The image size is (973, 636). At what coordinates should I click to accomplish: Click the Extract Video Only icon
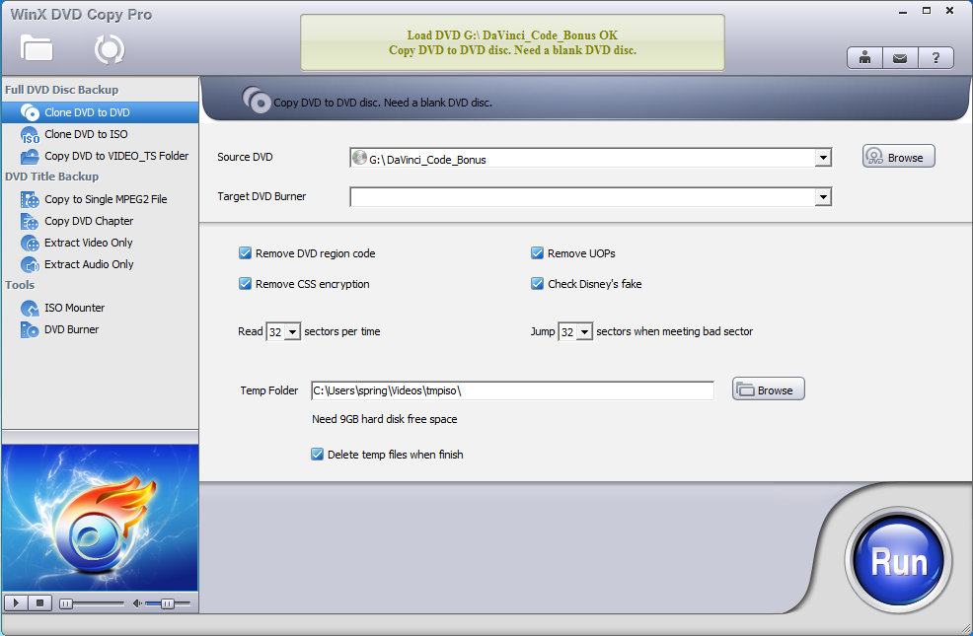[x=30, y=243]
